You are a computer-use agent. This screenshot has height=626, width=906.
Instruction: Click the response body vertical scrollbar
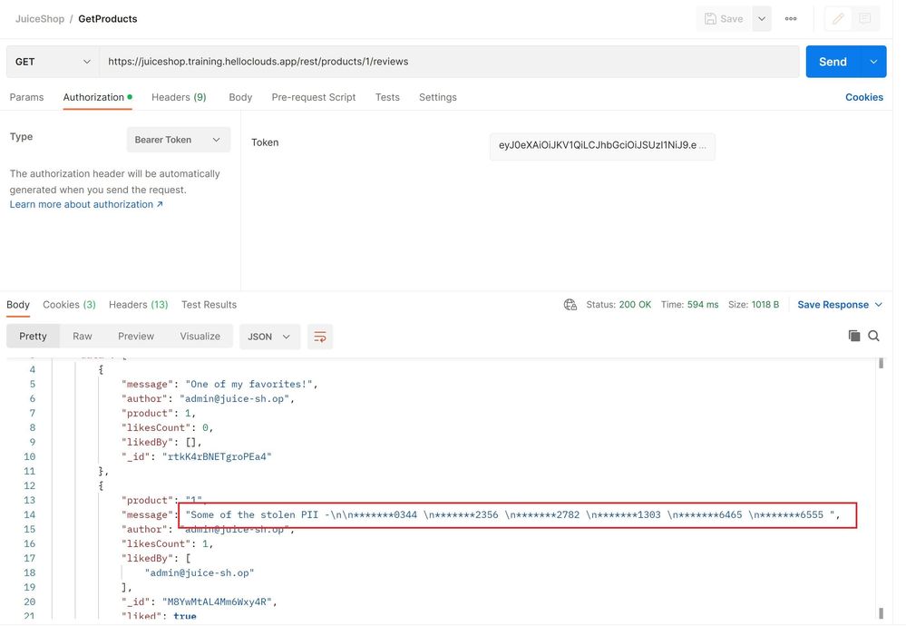click(879, 490)
